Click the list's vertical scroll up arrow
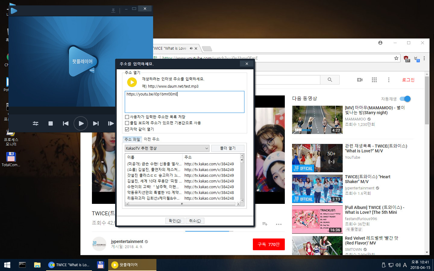The height and width of the screenshot is (271, 434). [242, 156]
